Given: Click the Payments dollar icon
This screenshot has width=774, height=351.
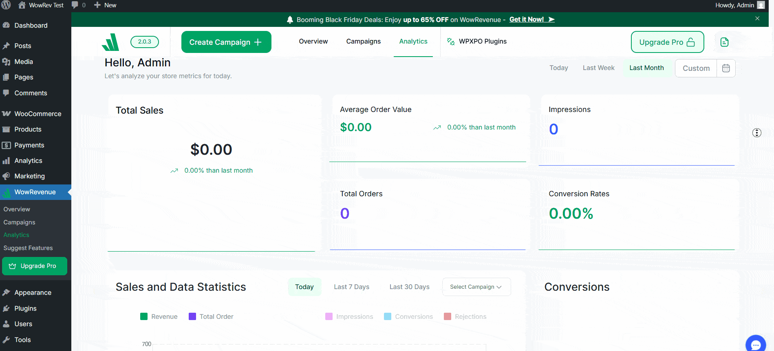Looking at the screenshot, I should coord(6,145).
